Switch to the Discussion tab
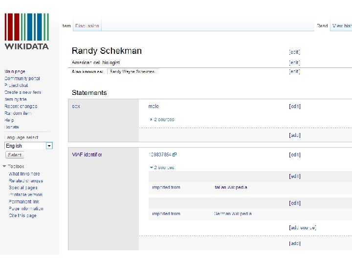The height and width of the screenshot is (264, 352). click(x=87, y=26)
